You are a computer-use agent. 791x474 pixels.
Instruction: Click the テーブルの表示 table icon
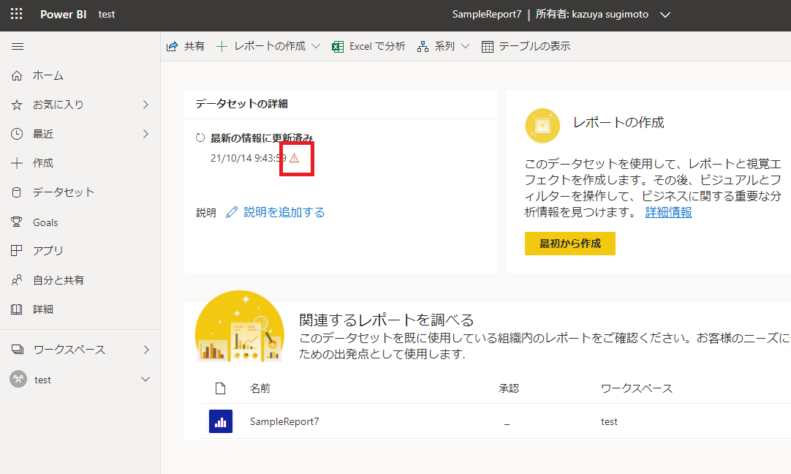tap(488, 46)
